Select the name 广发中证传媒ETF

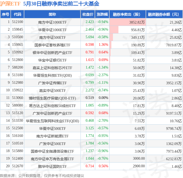[52, 83]
